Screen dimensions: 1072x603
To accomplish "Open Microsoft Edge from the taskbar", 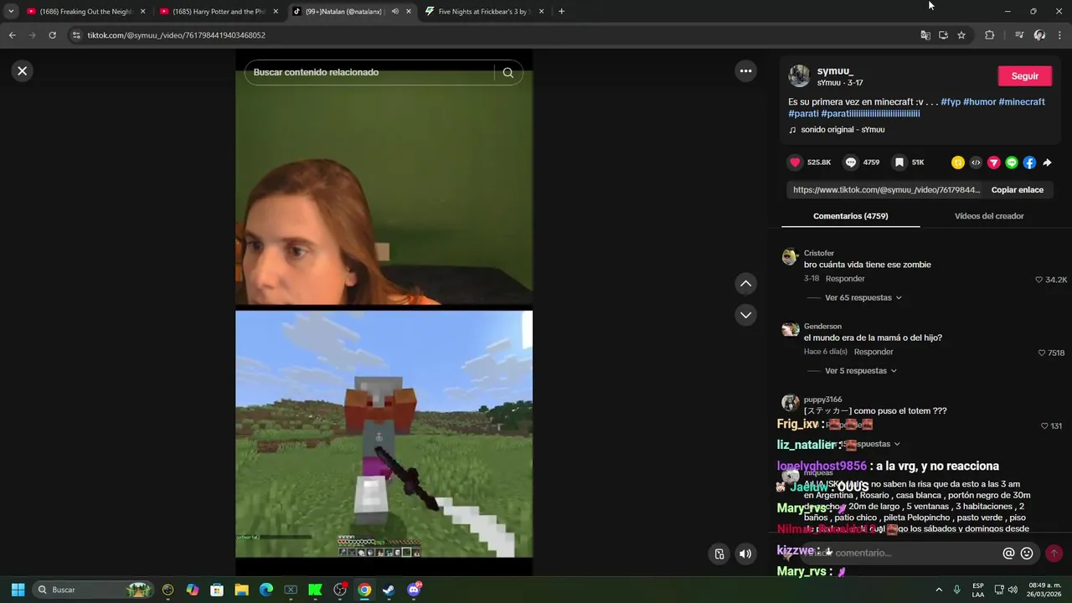I will point(266,590).
